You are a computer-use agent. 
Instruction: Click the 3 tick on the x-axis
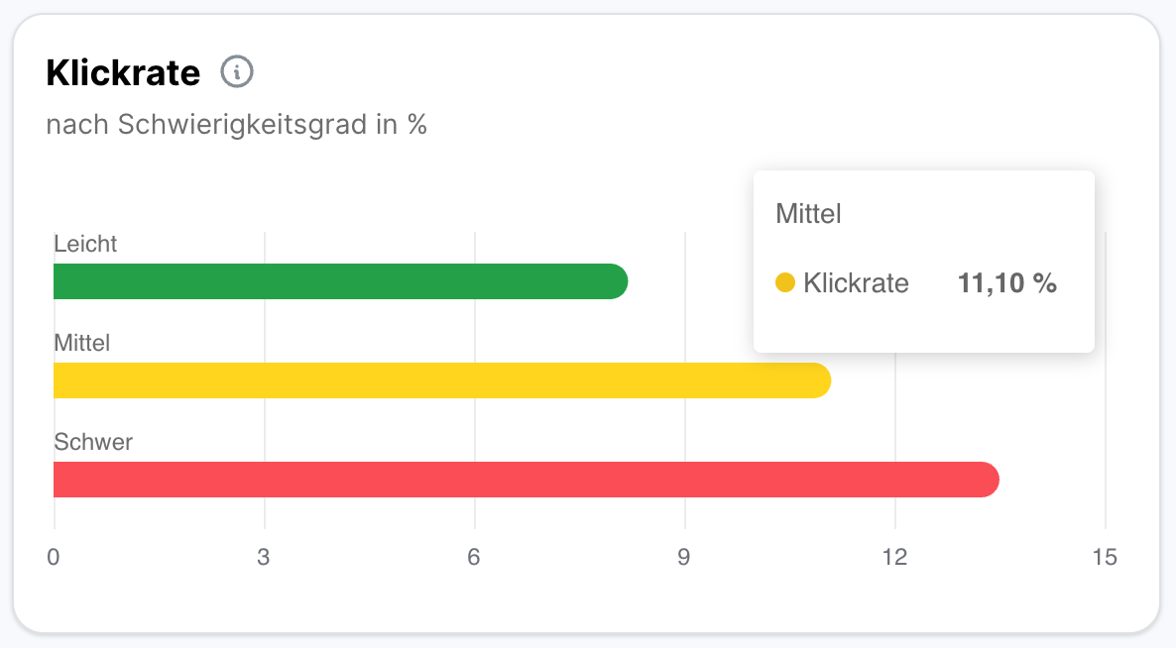(x=264, y=557)
